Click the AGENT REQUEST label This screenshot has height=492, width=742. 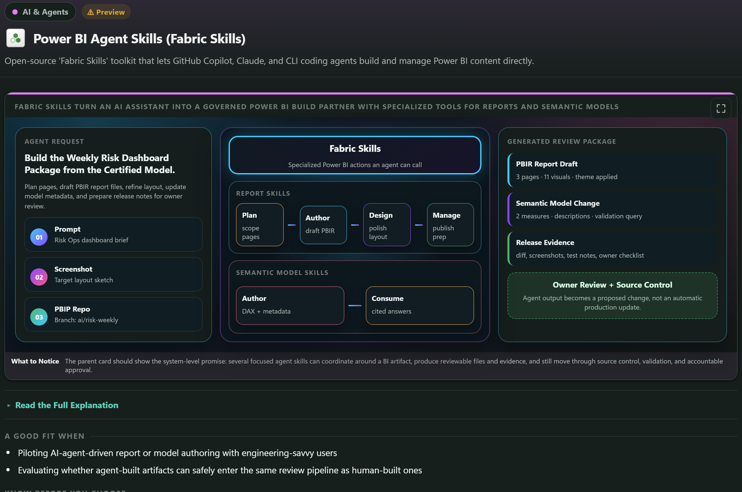pos(54,141)
